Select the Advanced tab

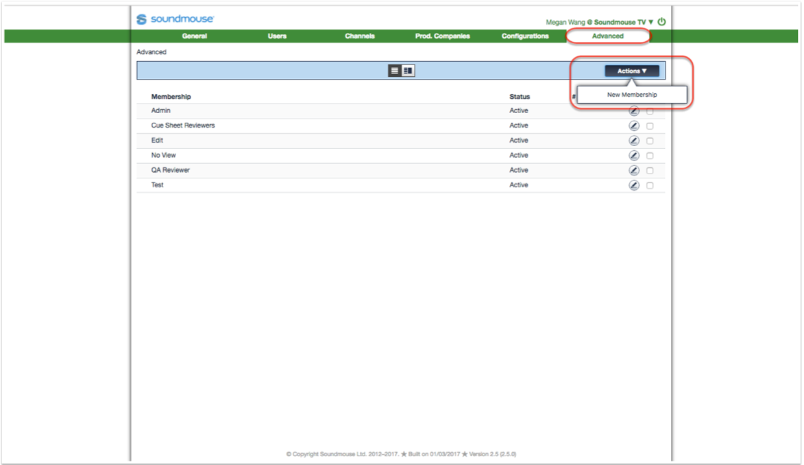607,36
